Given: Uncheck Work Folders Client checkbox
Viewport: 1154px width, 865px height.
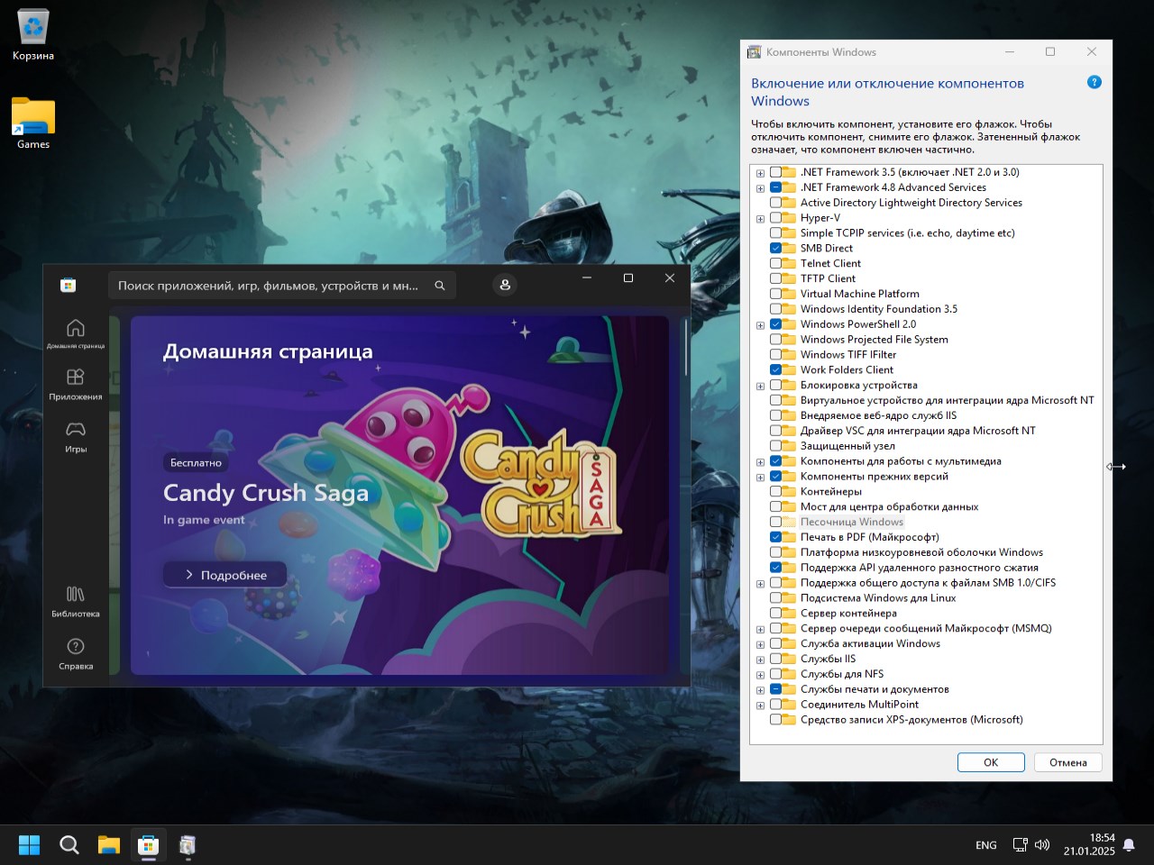Looking at the screenshot, I should [775, 370].
